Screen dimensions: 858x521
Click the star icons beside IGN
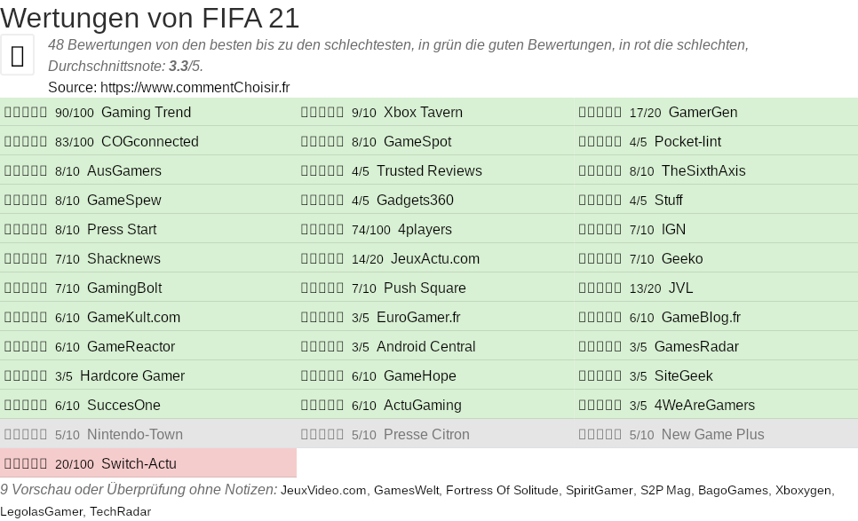point(600,230)
